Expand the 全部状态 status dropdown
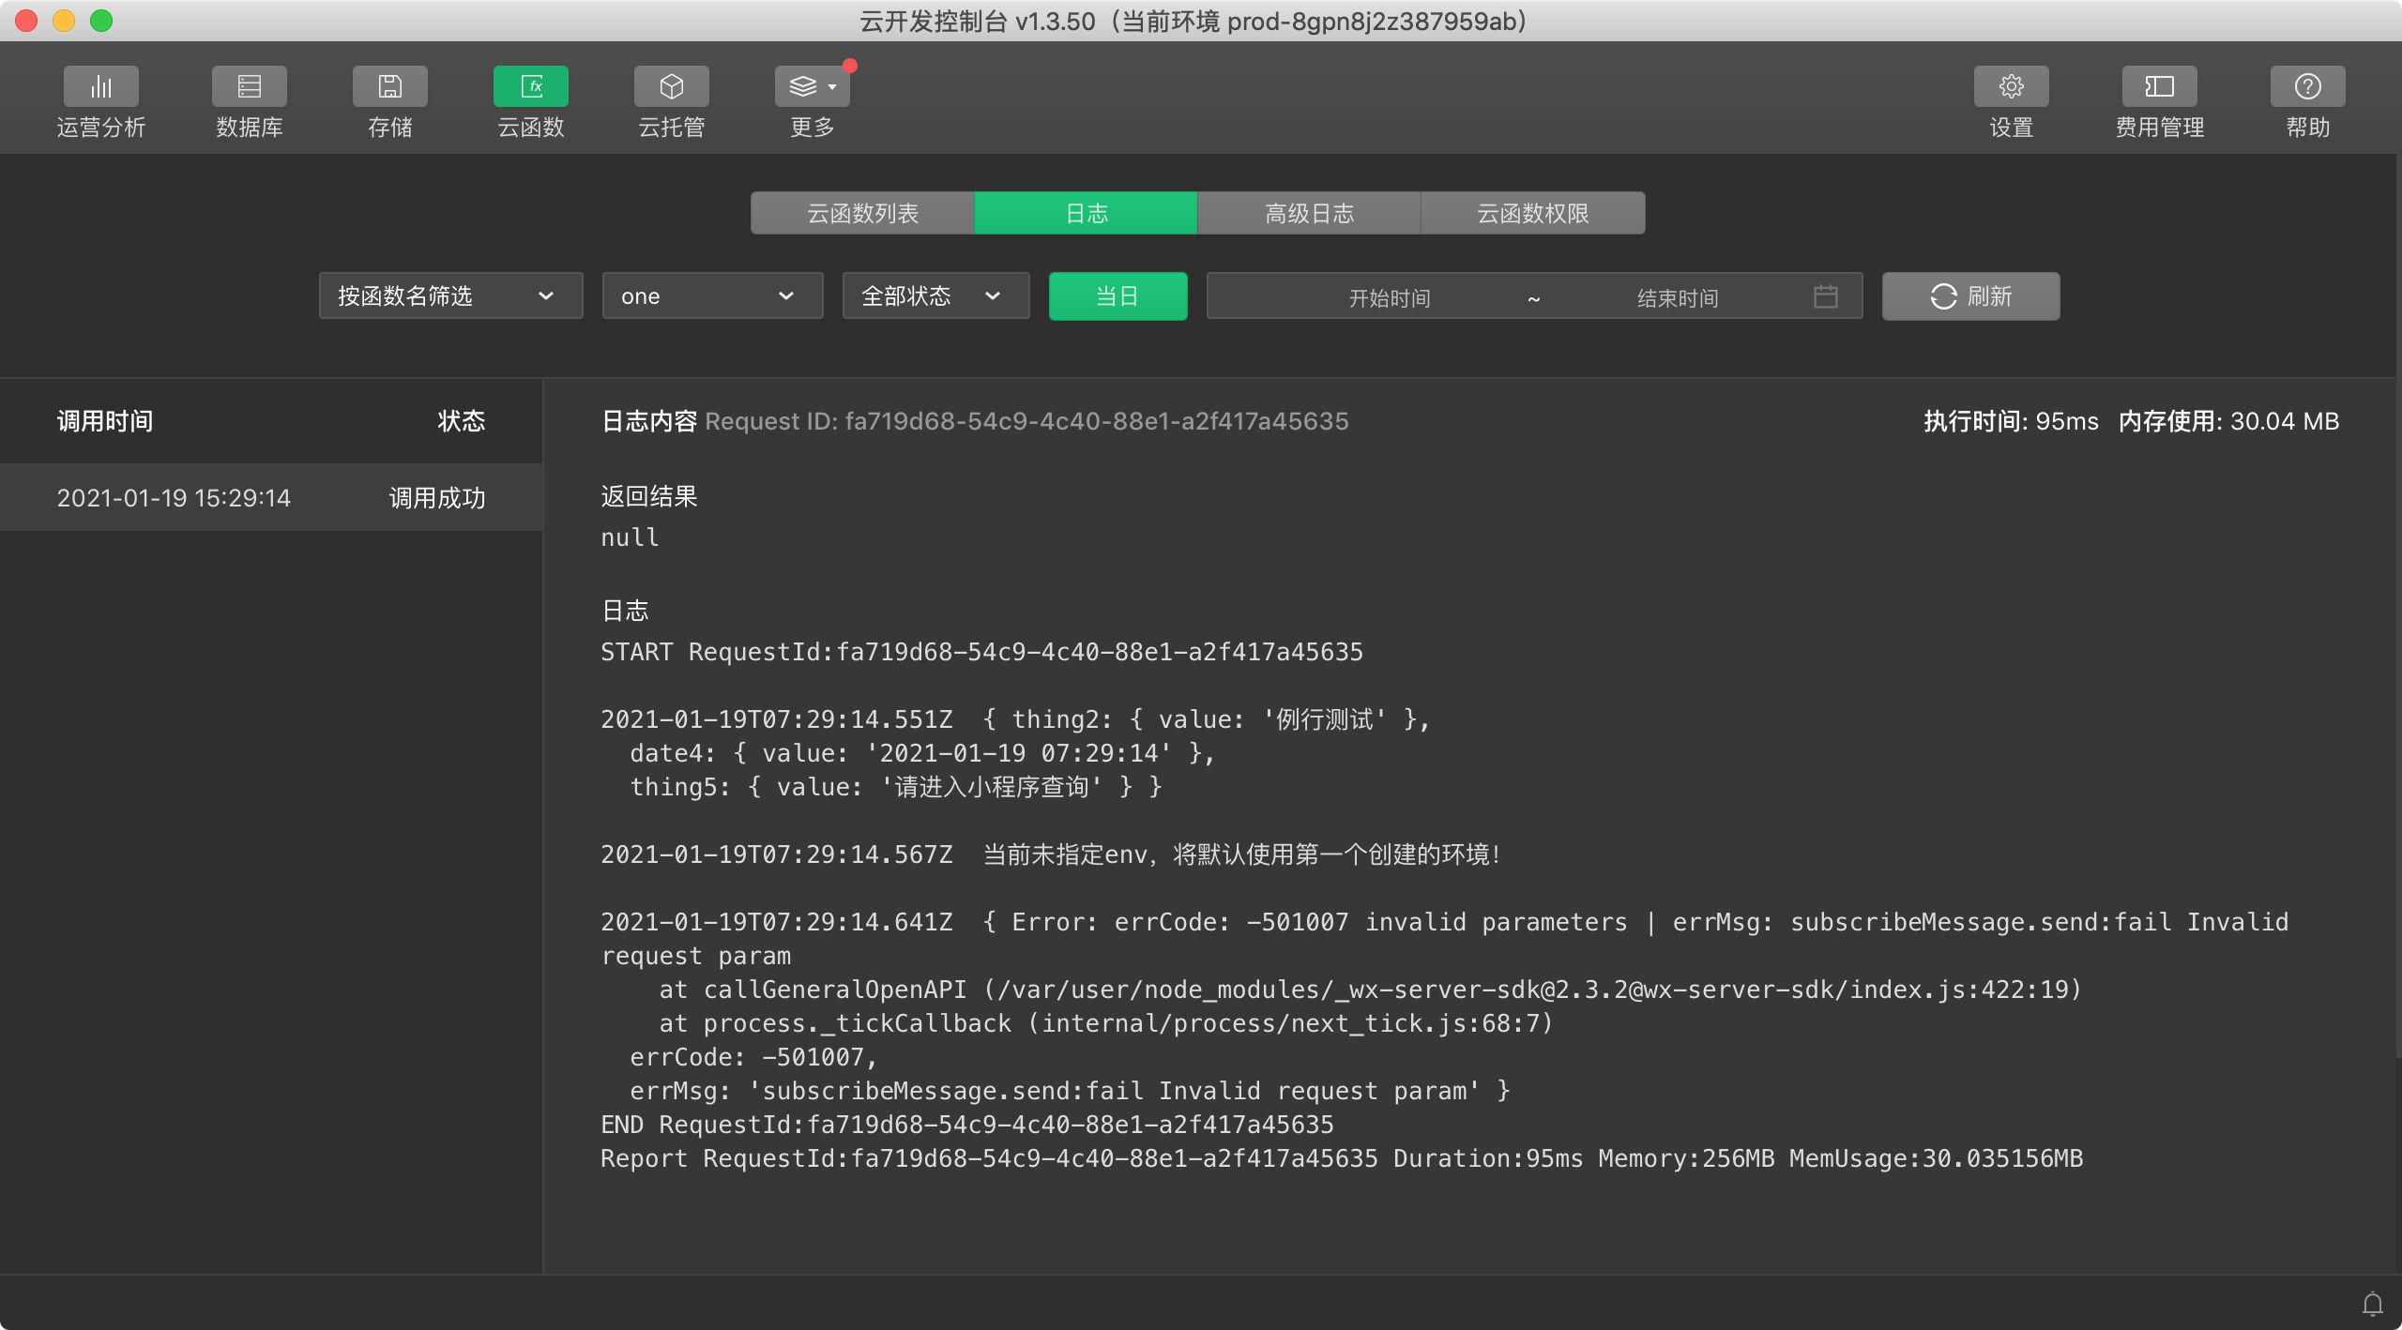 [935, 296]
